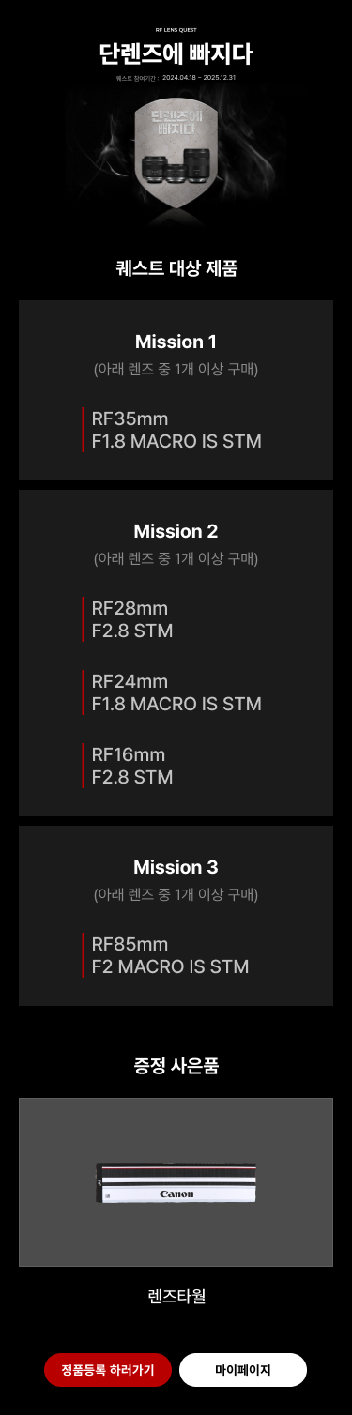Click the quest period date text
The height and width of the screenshot is (1415, 352).
(x=176, y=78)
